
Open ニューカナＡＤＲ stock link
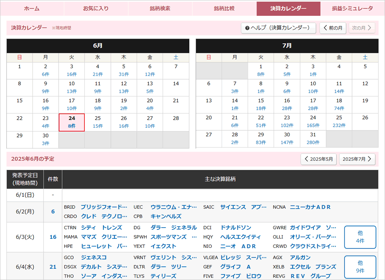click(310, 207)
